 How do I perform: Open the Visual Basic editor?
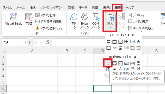pyautogui.click(x=14, y=19)
